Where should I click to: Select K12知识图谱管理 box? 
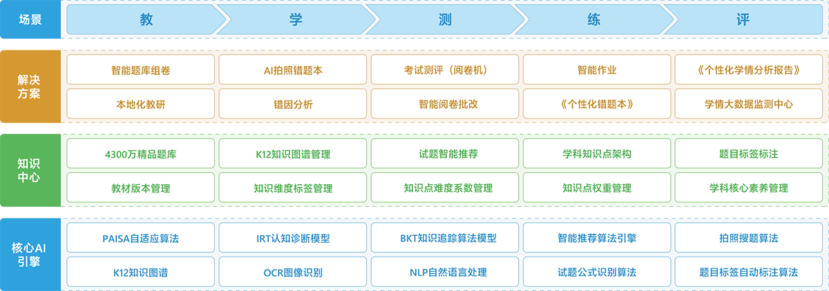pos(293,154)
